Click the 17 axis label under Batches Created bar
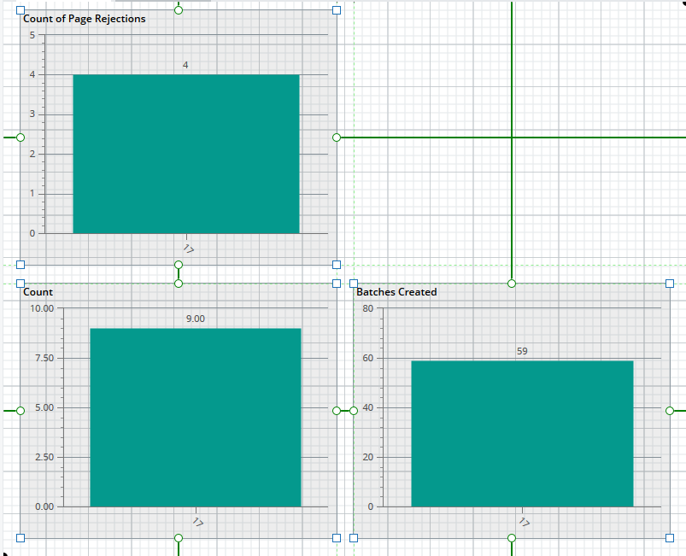Image resolution: width=686 pixels, height=556 pixels. pyautogui.click(x=525, y=522)
